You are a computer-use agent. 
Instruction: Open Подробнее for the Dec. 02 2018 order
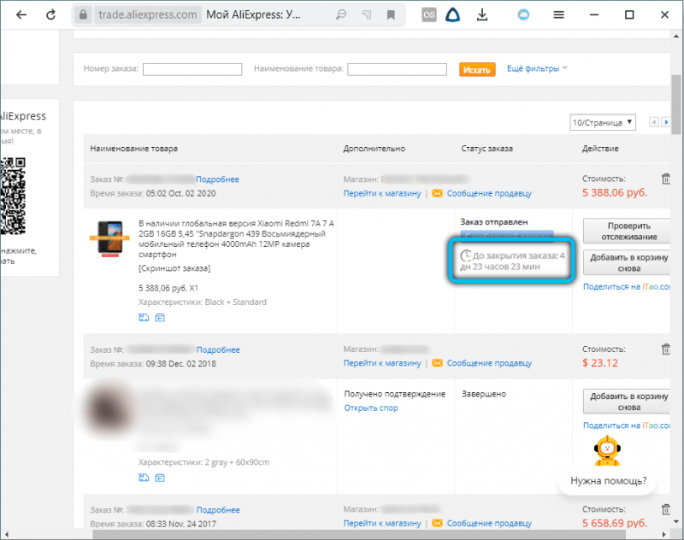[218, 349]
